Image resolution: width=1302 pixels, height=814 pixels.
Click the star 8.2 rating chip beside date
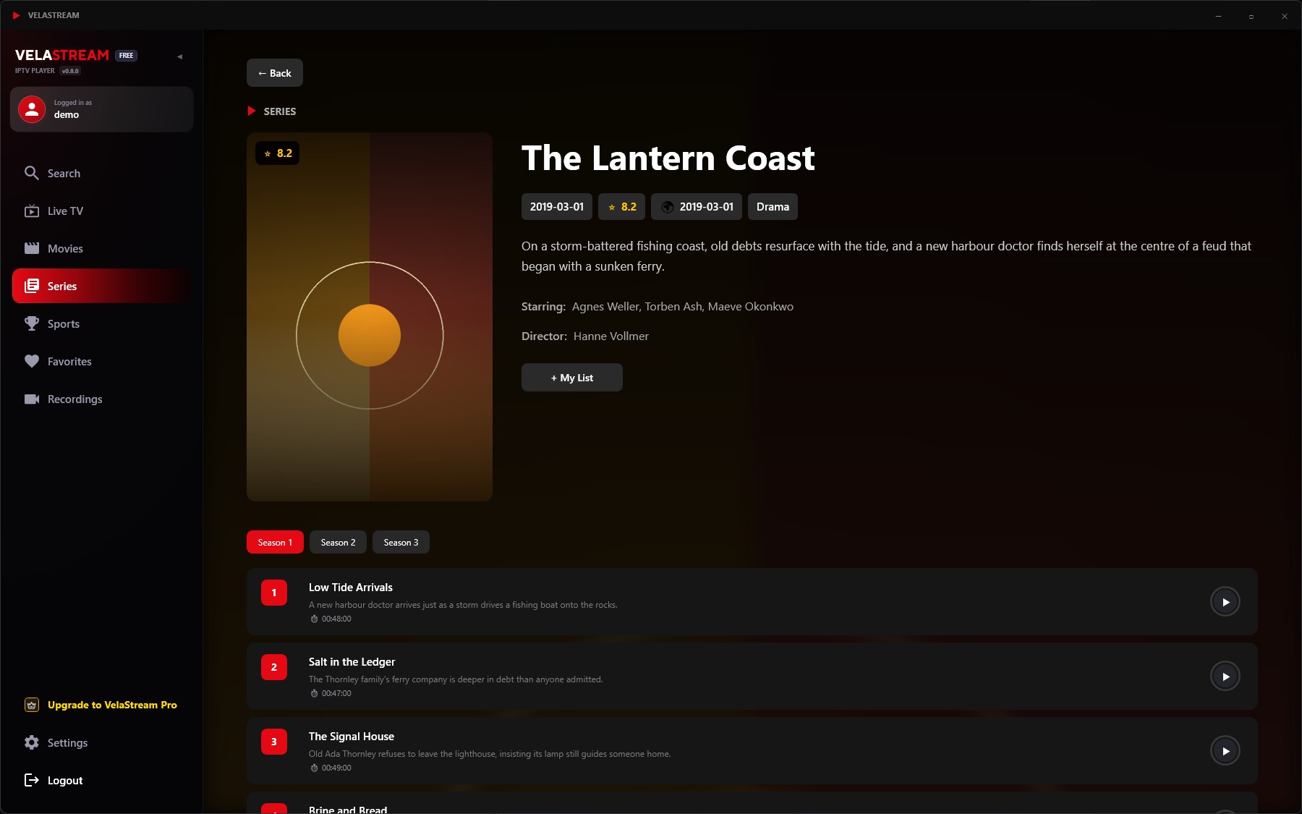pyautogui.click(x=622, y=207)
